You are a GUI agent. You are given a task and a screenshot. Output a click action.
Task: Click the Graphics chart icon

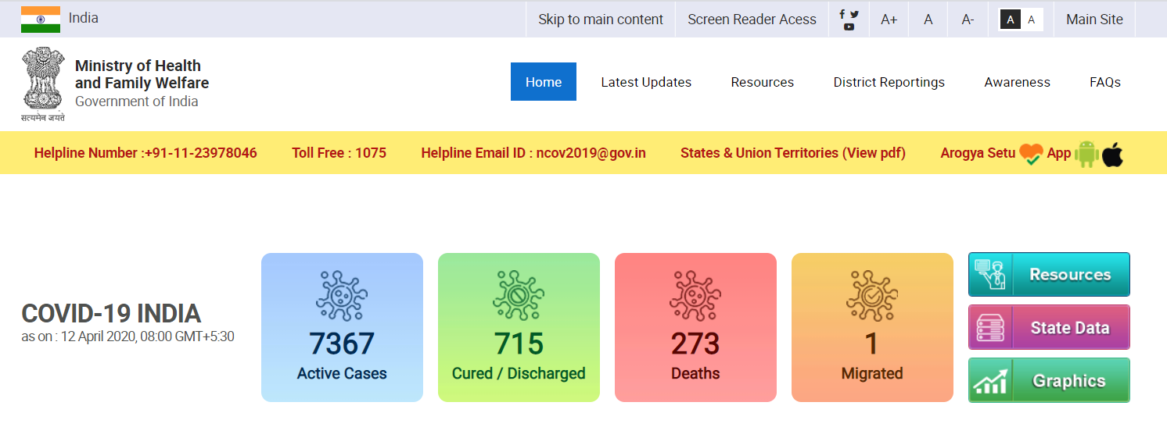[990, 381]
